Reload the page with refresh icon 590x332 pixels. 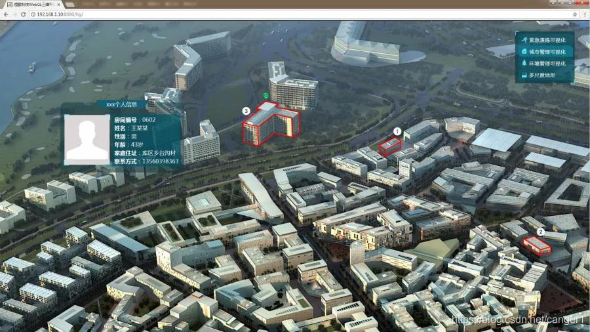[24, 14]
